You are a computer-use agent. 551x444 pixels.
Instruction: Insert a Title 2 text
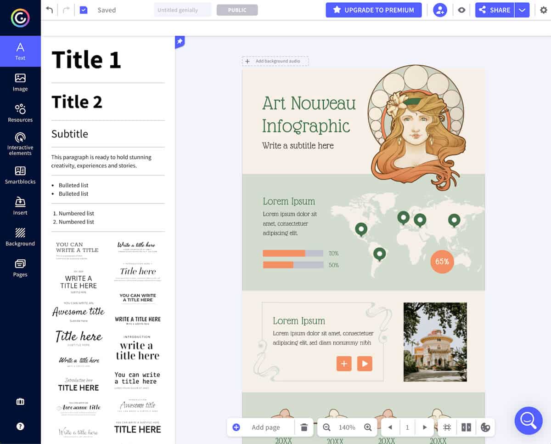click(x=77, y=102)
